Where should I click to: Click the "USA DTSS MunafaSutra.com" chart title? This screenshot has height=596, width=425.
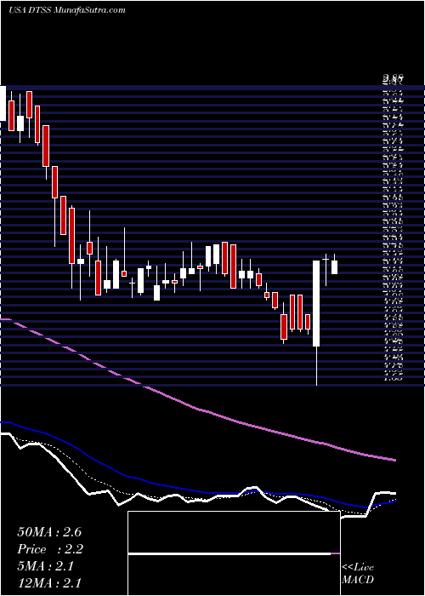[66, 10]
